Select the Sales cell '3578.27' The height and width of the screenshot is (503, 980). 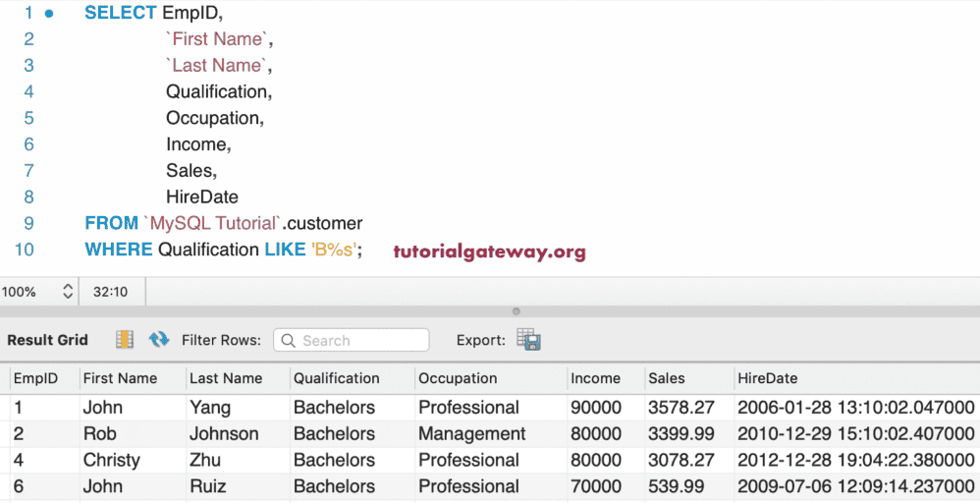tap(681, 408)
